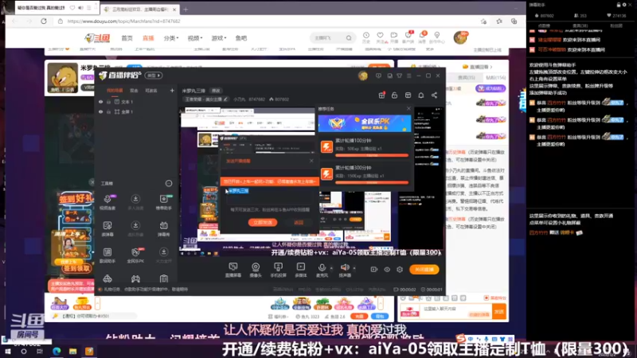This screenshot has height=358, width=637.
Task: Open the gift box icon with red badge
Action: (x=381, y=95)
